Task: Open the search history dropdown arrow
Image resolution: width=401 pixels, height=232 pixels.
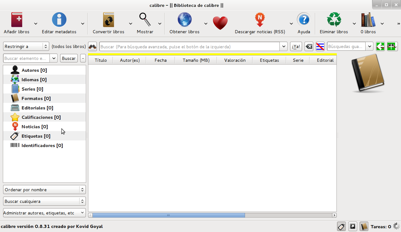Action: pyautogui.click(x=284, y=47)
